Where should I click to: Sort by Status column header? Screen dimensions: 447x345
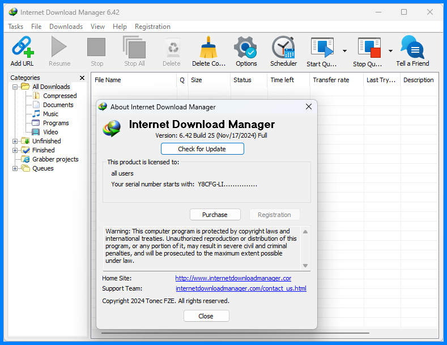tap(249, 80)
